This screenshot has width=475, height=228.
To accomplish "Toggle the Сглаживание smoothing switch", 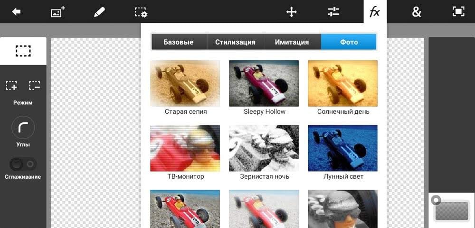I will tap(23, 164).
